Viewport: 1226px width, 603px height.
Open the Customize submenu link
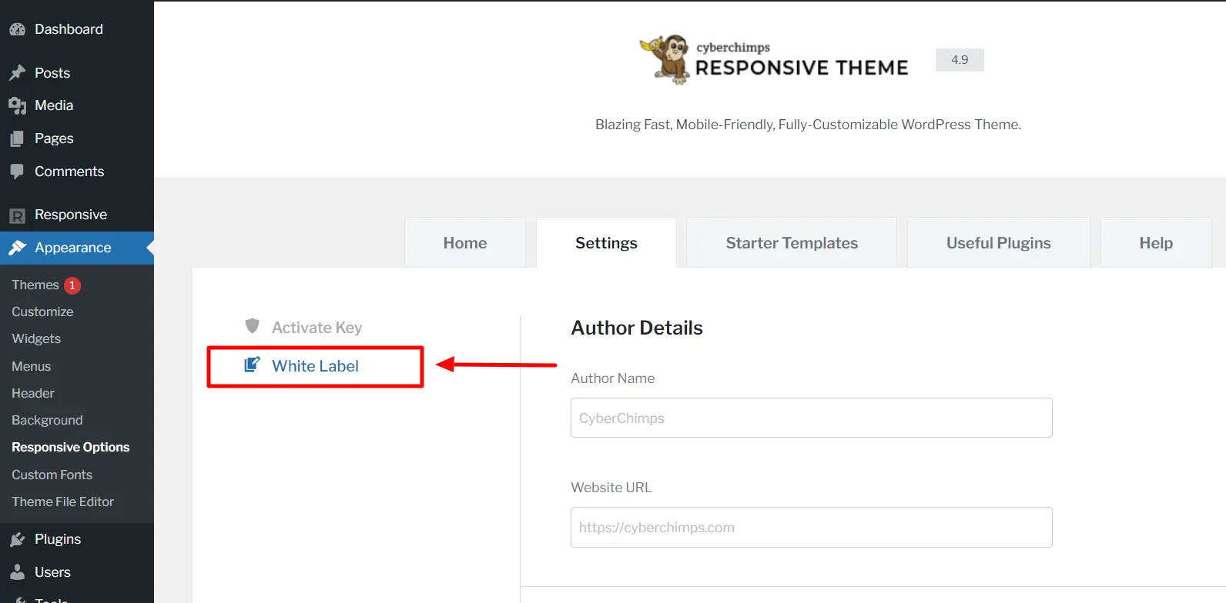[x=42, y=311]
